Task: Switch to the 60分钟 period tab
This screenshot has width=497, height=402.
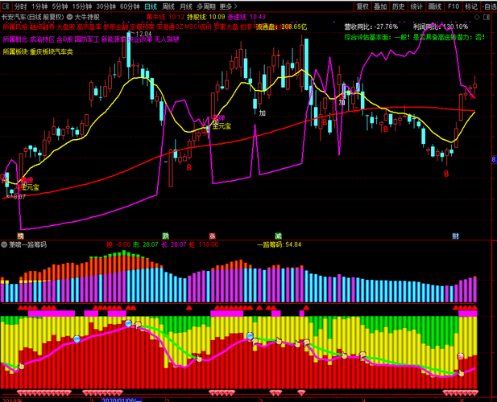Action: pyautogui.click(x=130, y=6)
